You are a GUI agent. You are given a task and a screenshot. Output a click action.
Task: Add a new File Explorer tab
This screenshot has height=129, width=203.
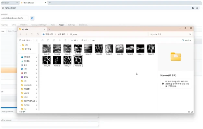(50, 29)
